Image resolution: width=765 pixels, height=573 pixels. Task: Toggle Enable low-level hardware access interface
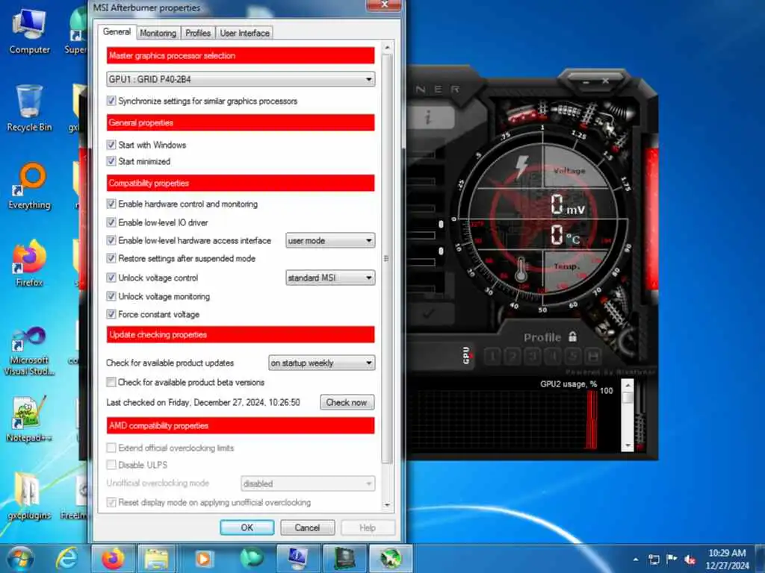(111, 240)
